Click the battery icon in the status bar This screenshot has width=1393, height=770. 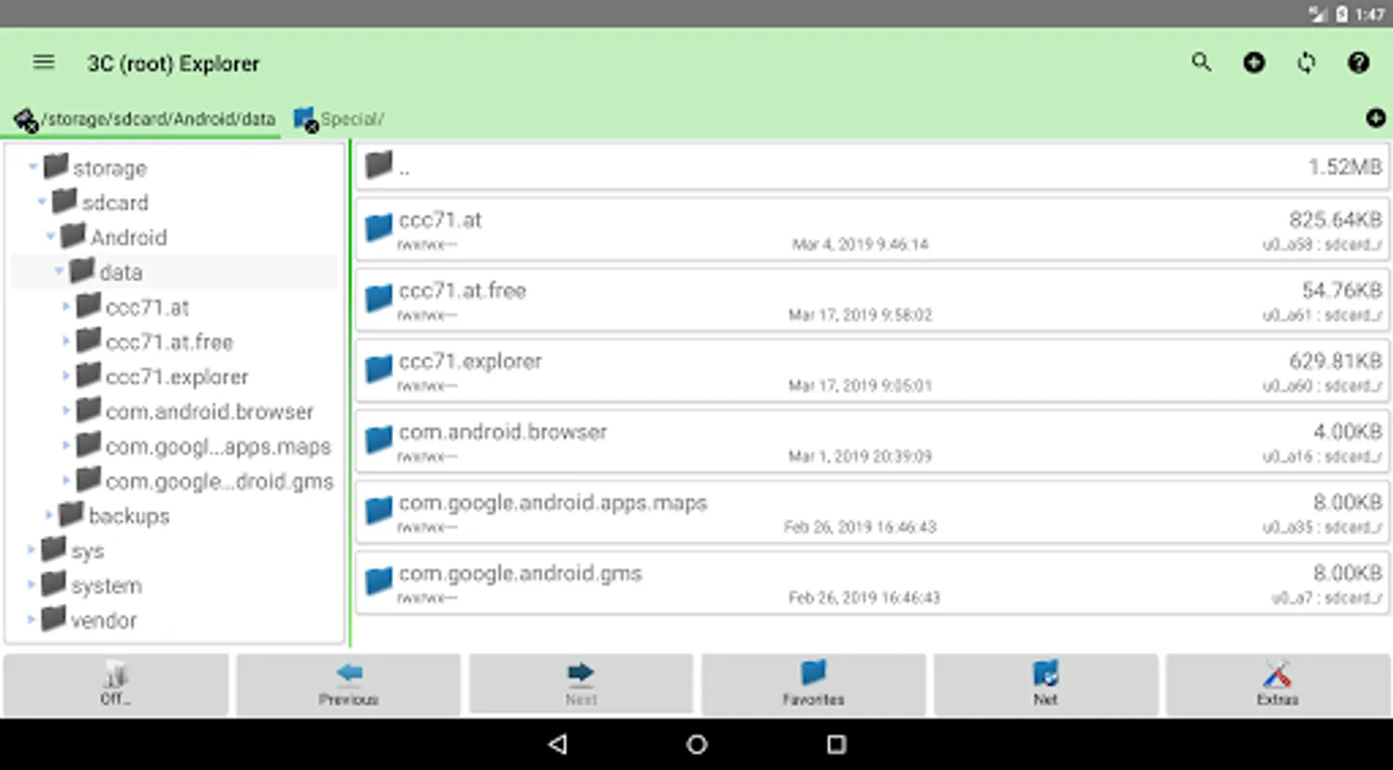pyautogui.click(x=1342, y=14)
